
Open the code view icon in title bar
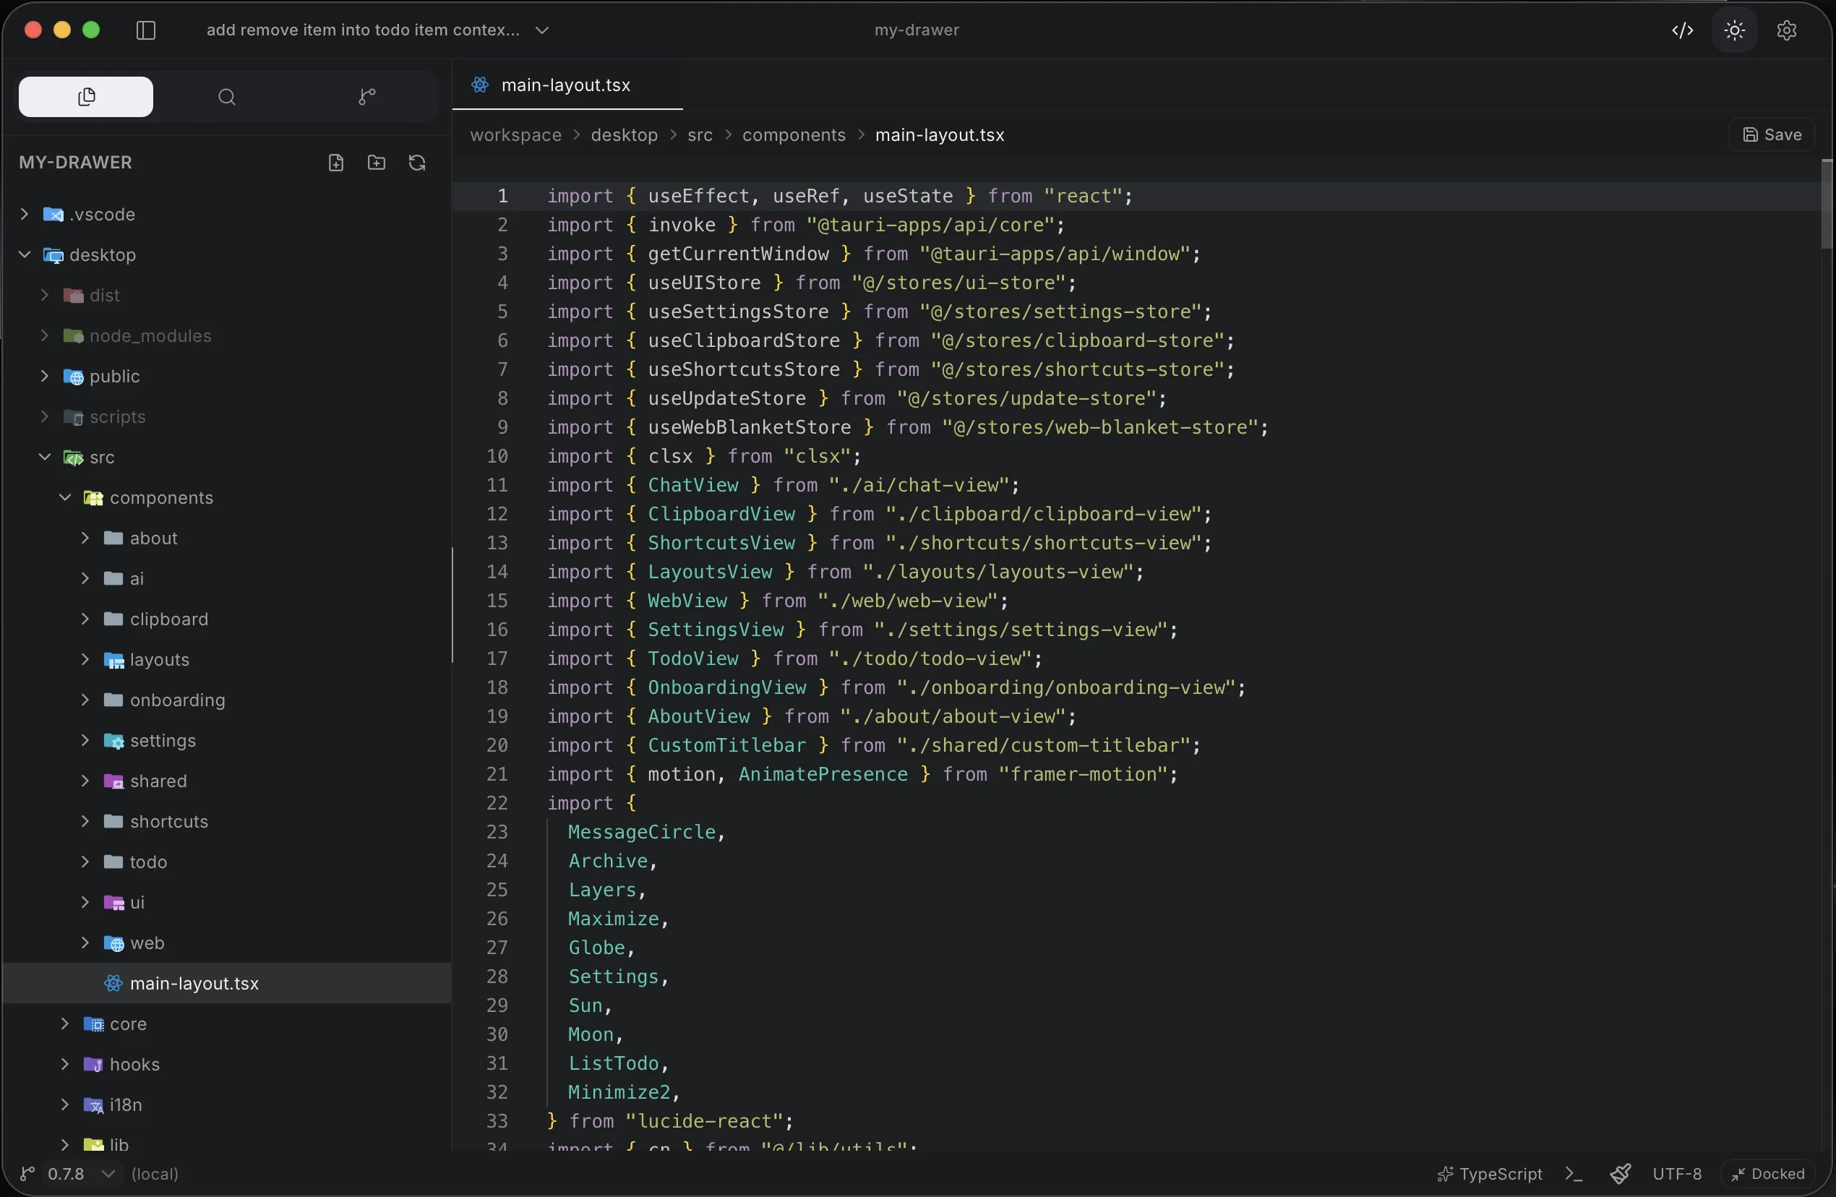1683,30
